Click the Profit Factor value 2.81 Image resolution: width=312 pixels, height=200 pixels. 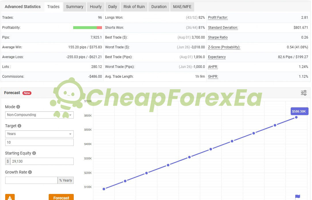(x=305, y=18)
